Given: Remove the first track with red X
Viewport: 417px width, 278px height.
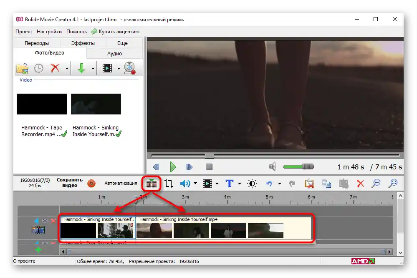Looking at the screenshot, I should [x=53, y=221].
